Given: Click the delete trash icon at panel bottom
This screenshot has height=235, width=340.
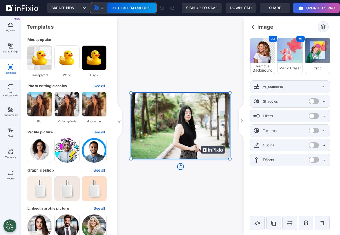Looking at the screenshot, I should pyautogui.click(x=322, y=223).
